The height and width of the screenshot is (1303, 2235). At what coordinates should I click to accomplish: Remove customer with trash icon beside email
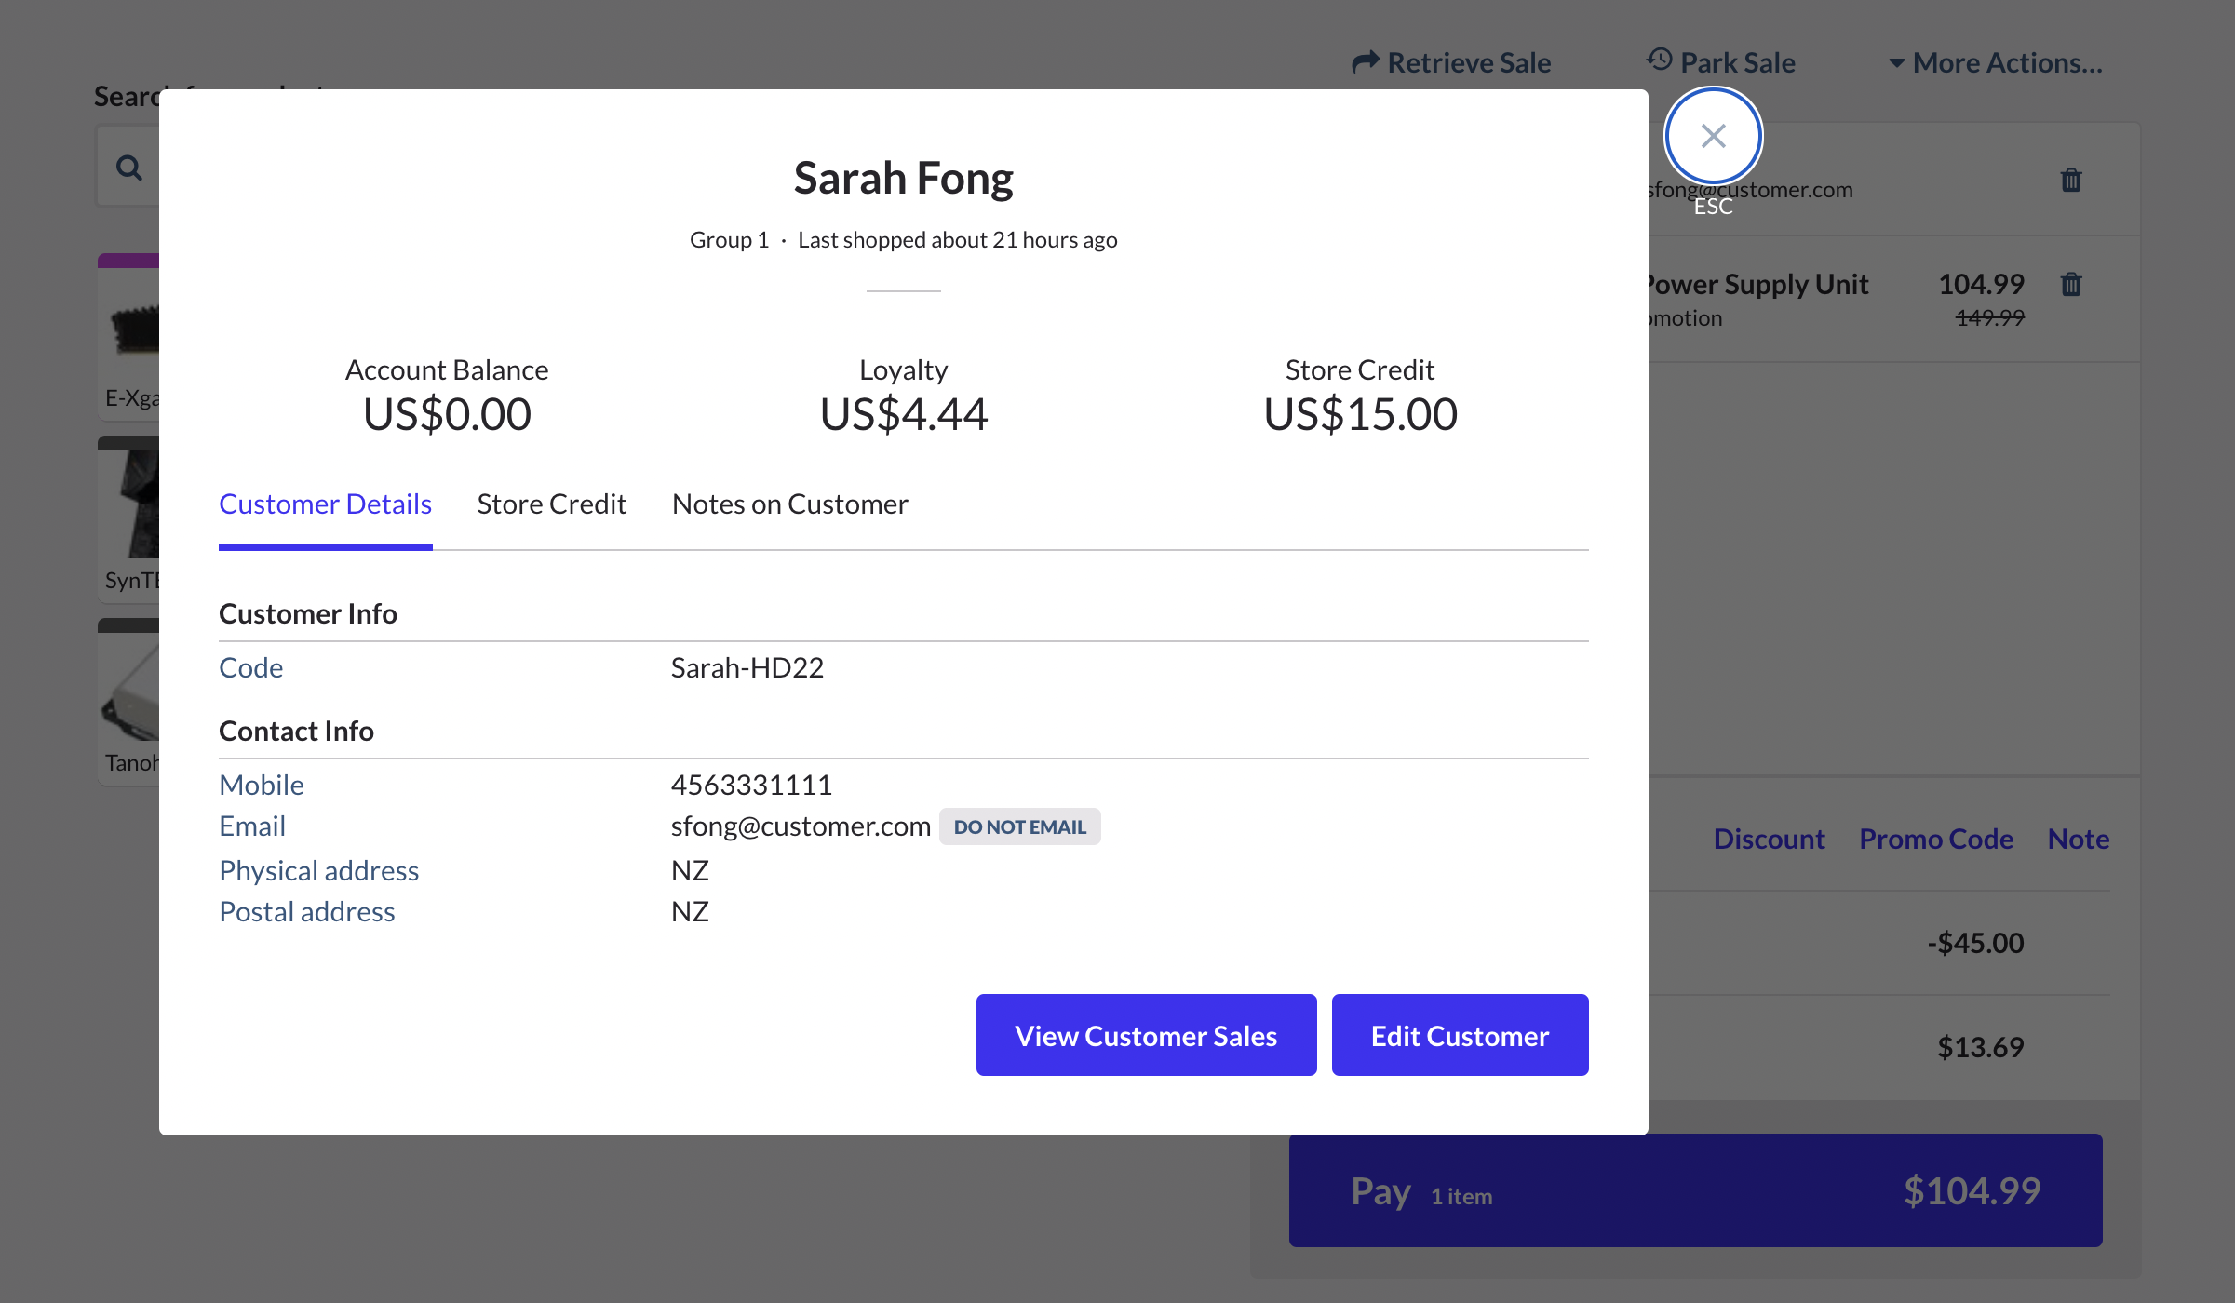coord(2071,181)
